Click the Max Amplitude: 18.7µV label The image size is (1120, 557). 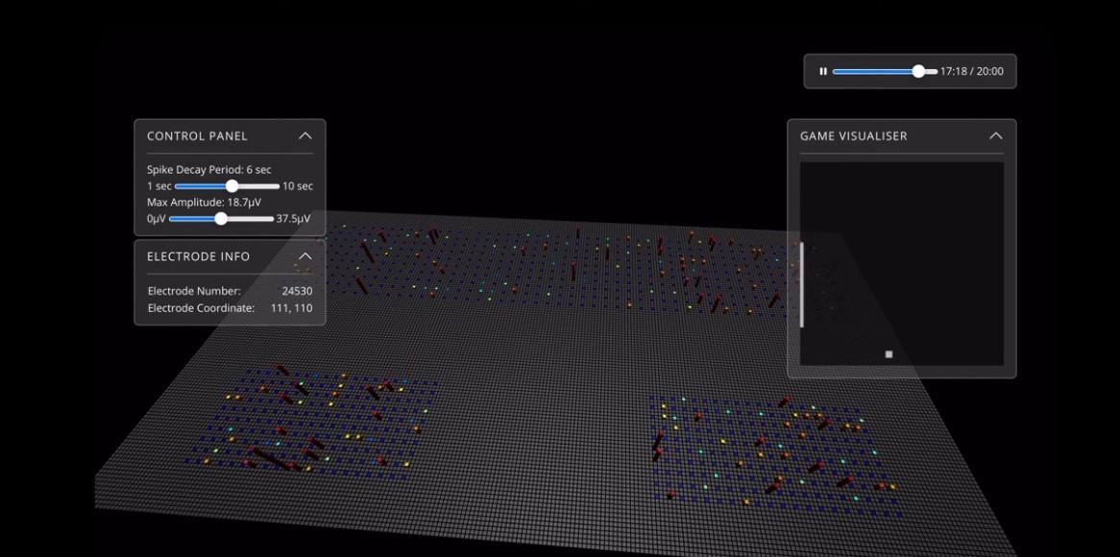coord(205,202)
